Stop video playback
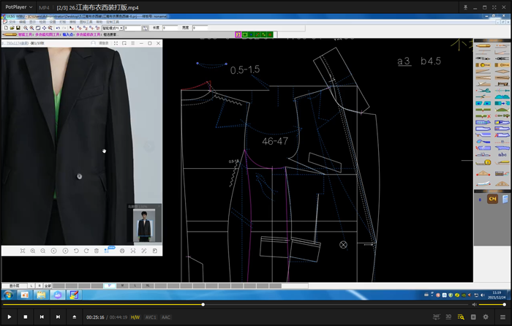 (26, 316)
